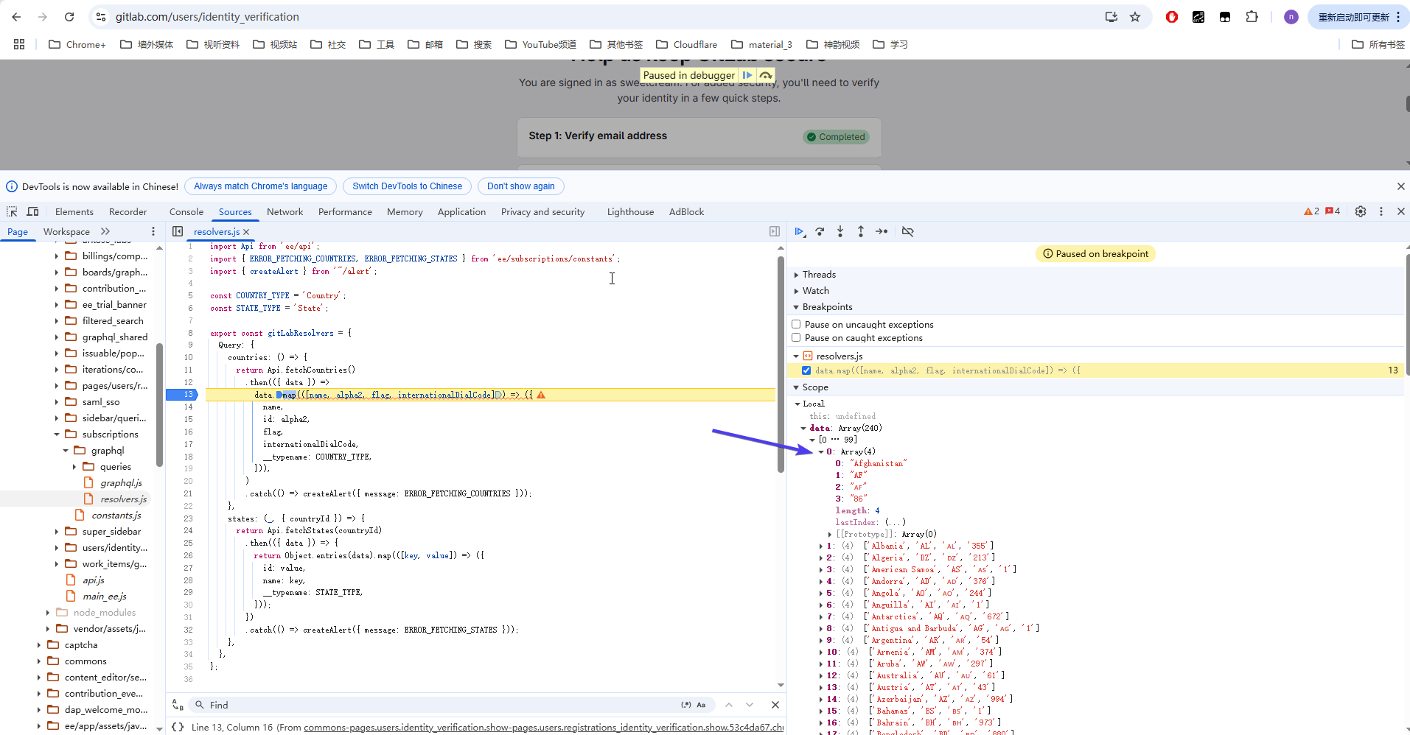This screenshot has width=1410, height=735.
Task: Close the Find bar
Action: point(775,705)
